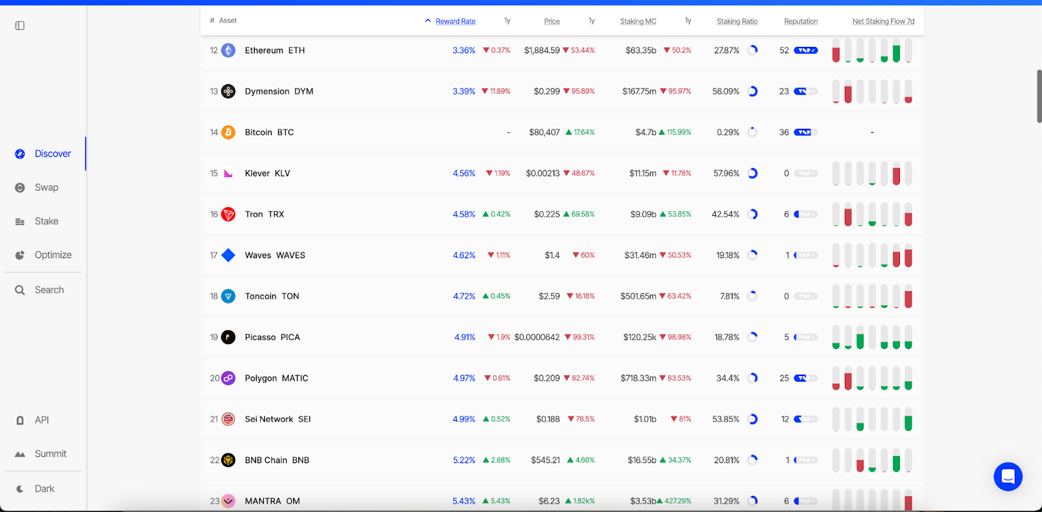This screenshot has height=512, width=1042.
Task: Open Sei Network SEI asset name
Action: (x=278, y=419)
